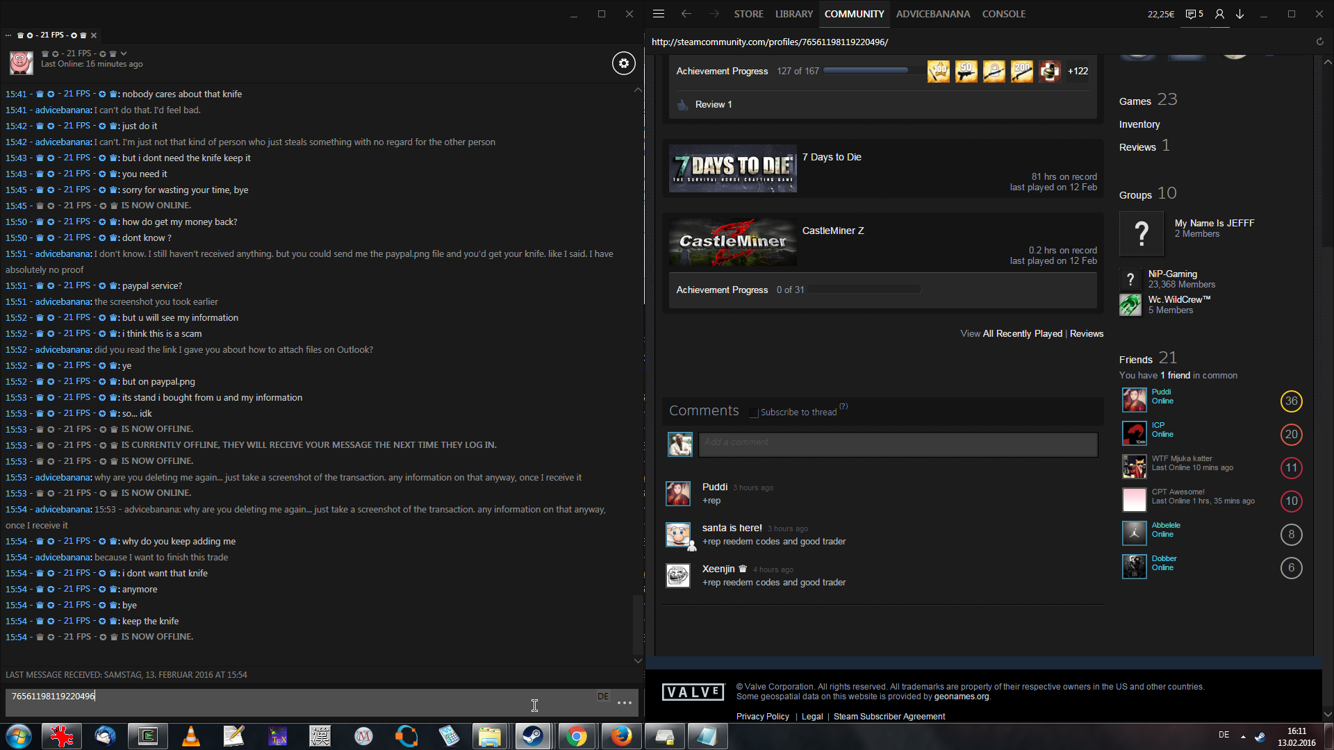Switch to the LIBRARY tab

pos(793,14)
